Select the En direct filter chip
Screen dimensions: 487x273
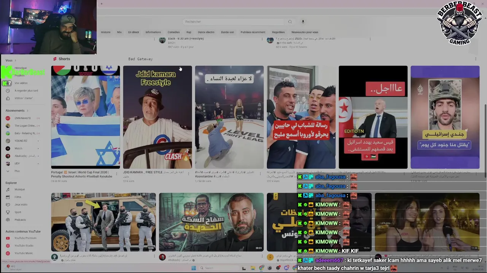point(134,32)
